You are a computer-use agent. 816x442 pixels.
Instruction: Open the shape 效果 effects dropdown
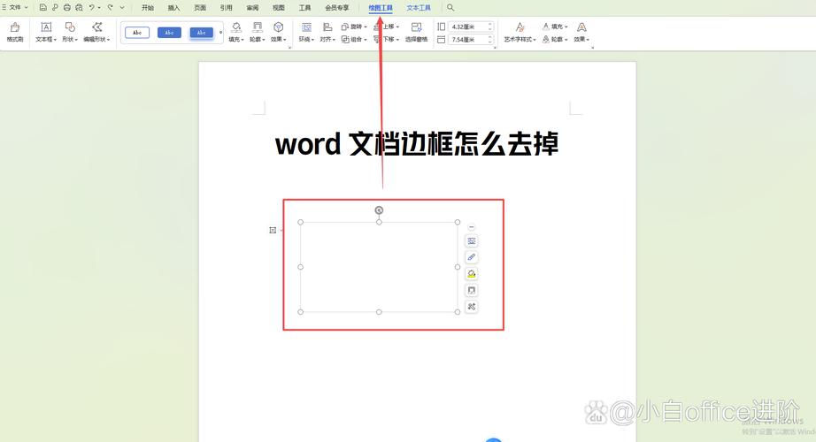coord(279,32)
